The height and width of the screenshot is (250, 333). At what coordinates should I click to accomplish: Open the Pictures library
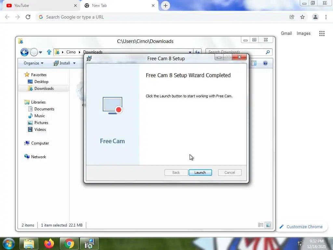tap(41, 123)
